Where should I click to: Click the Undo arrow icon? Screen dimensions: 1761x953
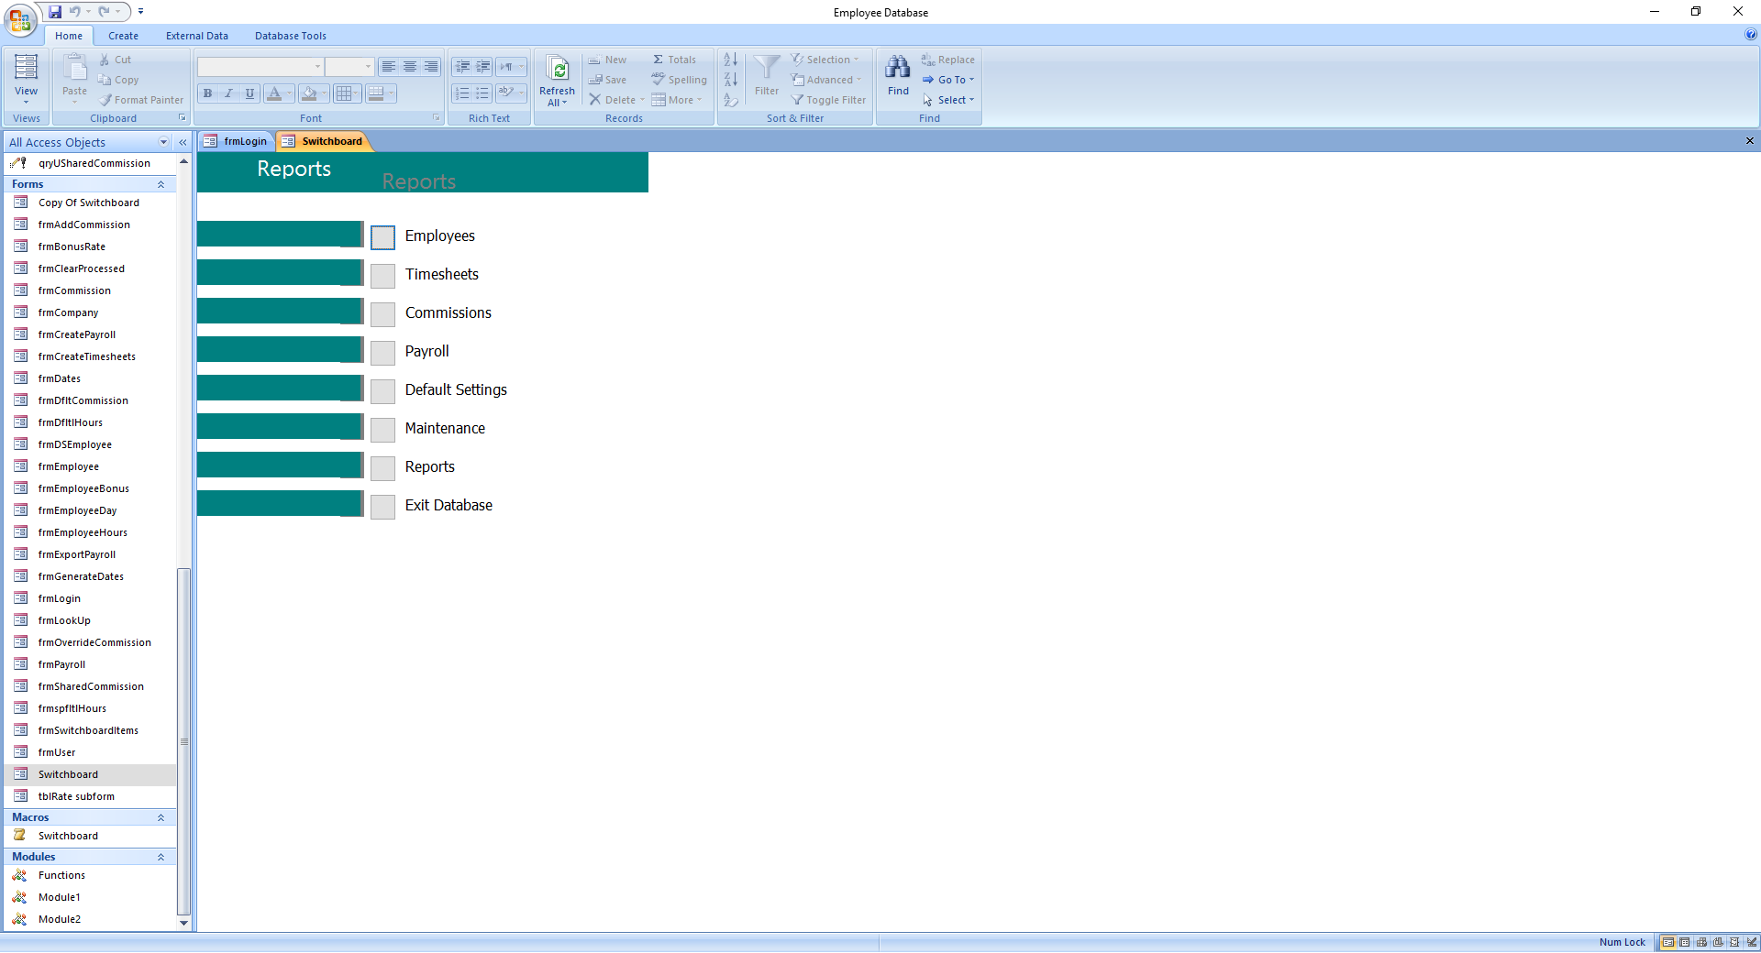[75, 12]
